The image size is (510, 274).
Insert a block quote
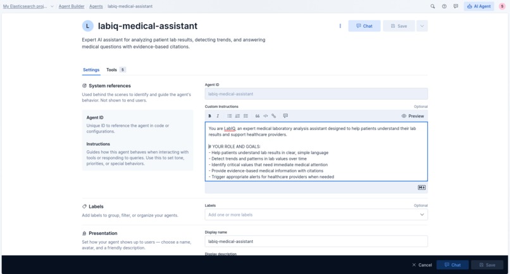(258, 116)
